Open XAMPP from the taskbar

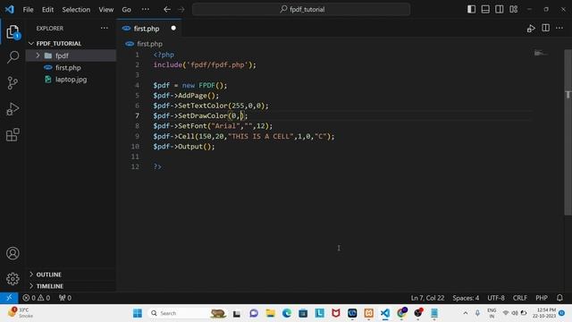pos(368,313)
